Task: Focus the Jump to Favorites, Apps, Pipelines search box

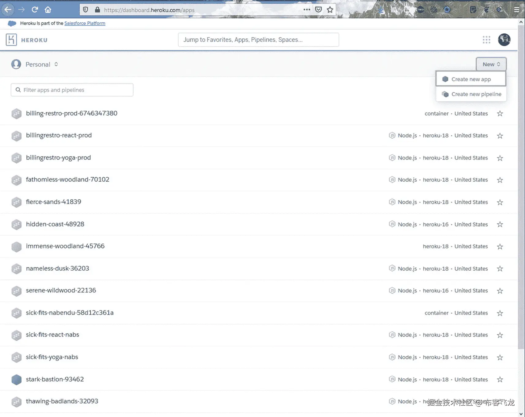Action: [x=258, y=40]
